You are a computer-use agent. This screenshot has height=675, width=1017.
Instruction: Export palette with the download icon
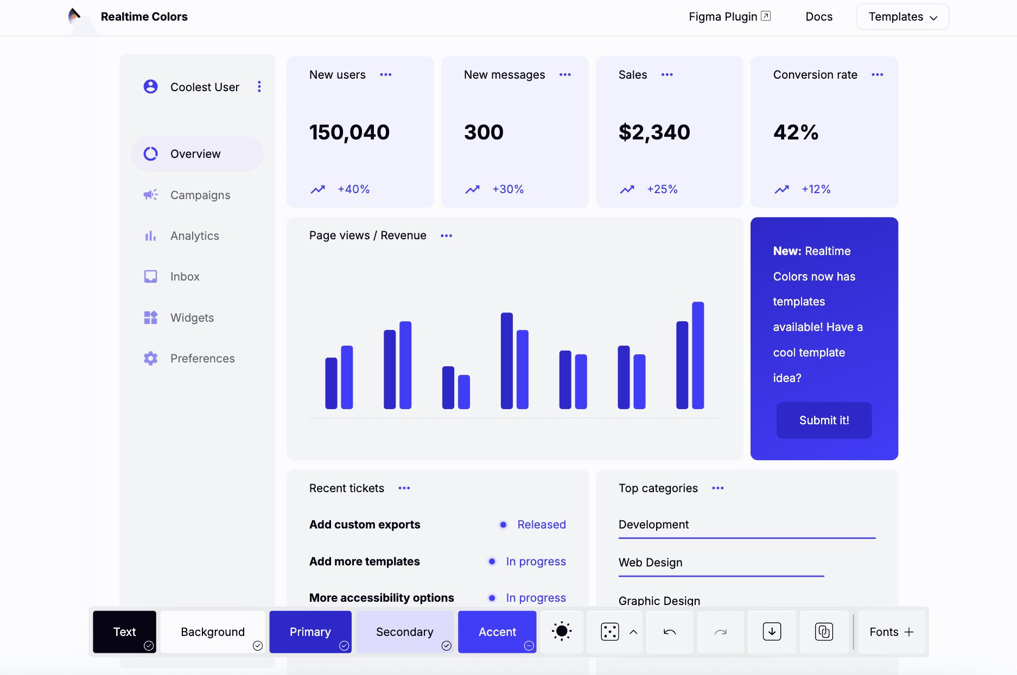[x=772, y=632]
